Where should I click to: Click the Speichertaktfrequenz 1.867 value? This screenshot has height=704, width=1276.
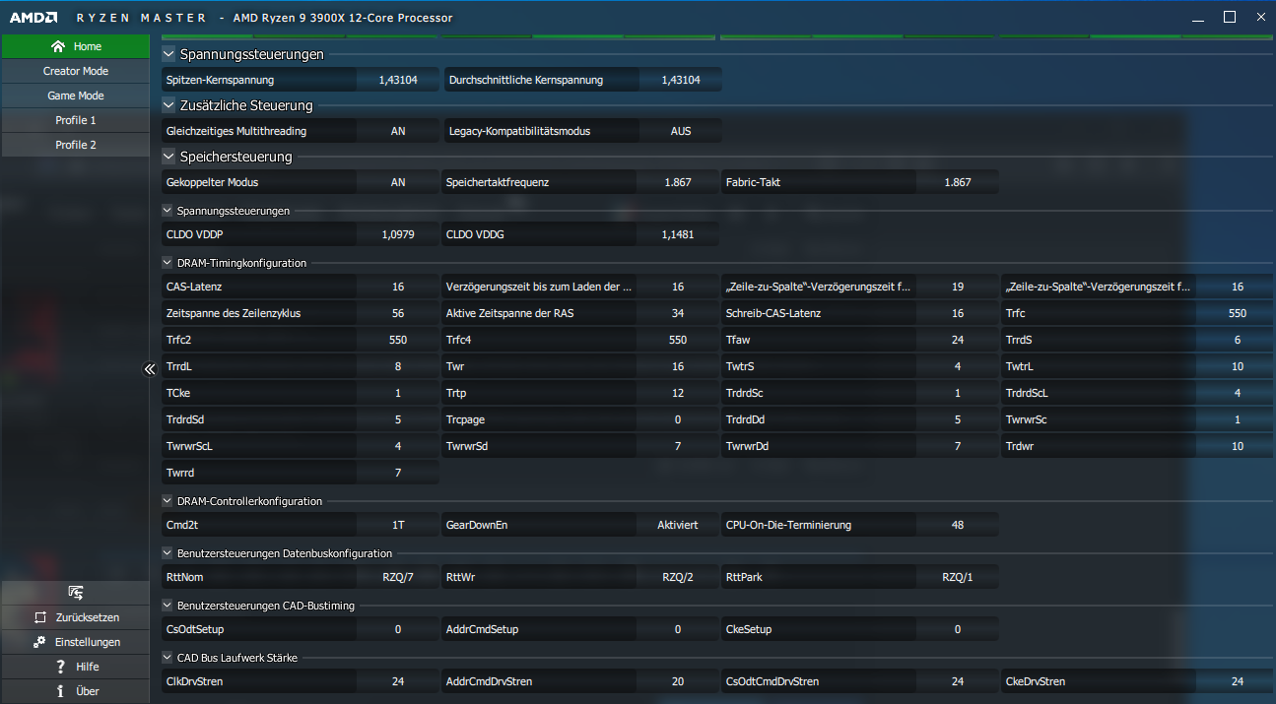tap(678, 182)
